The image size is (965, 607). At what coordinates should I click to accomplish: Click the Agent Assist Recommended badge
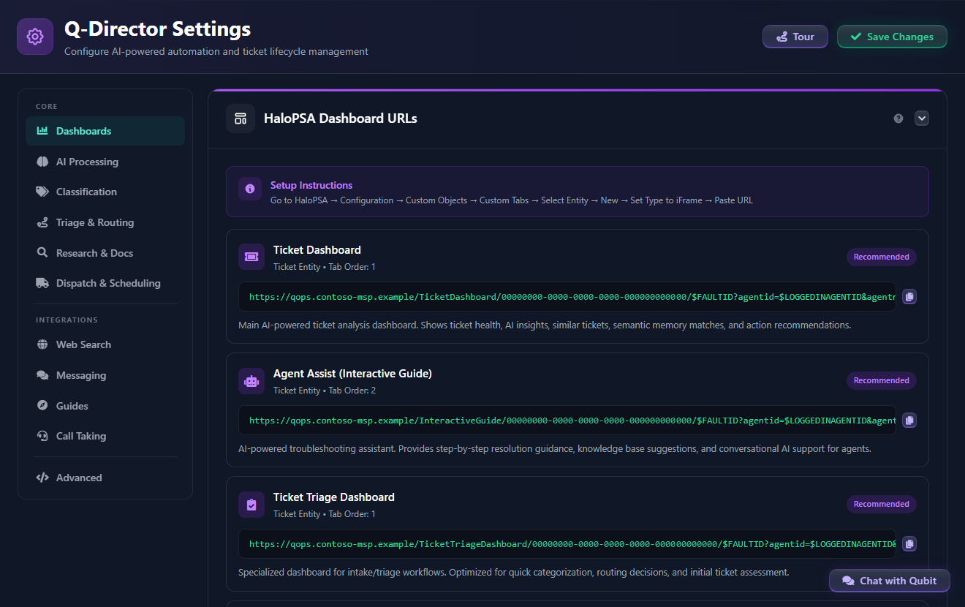882,380
